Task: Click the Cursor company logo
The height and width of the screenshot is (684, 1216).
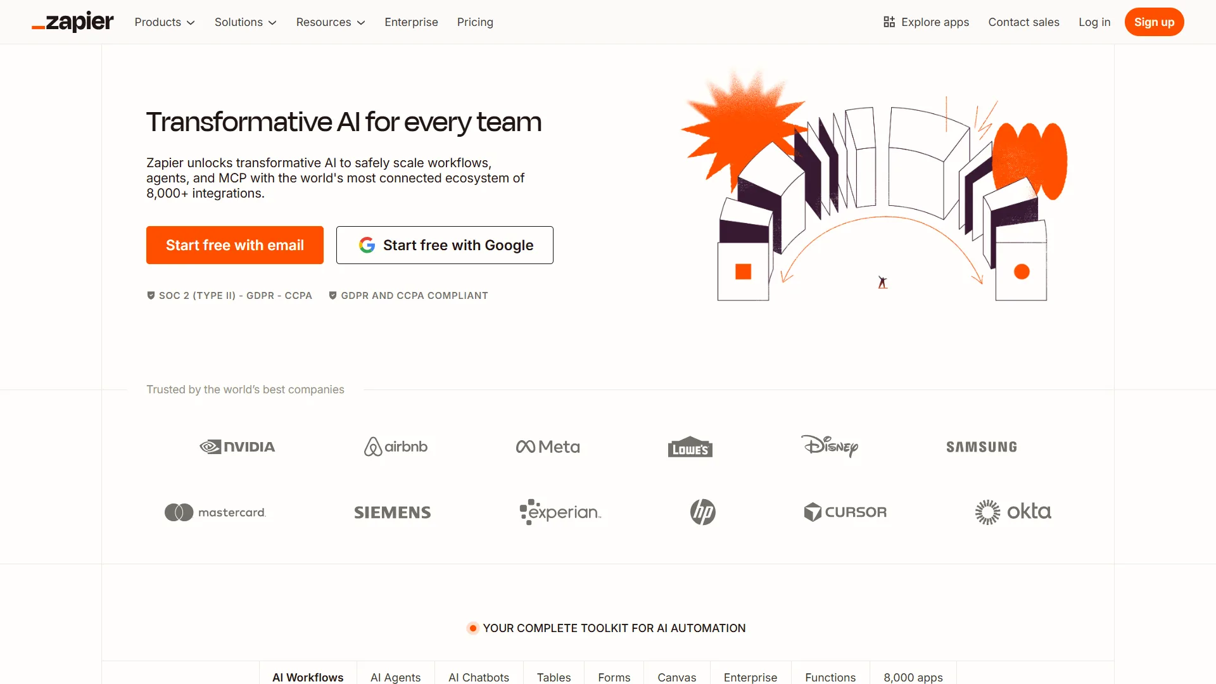Action: coord(845,512)
